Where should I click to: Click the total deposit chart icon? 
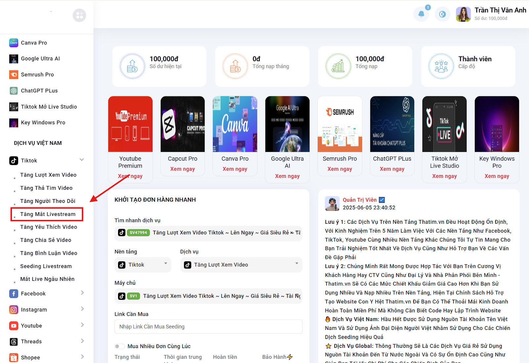[x=338, y=66]
